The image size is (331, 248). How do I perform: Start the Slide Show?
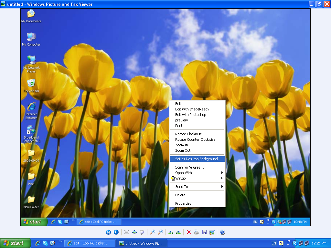point(142,232)
